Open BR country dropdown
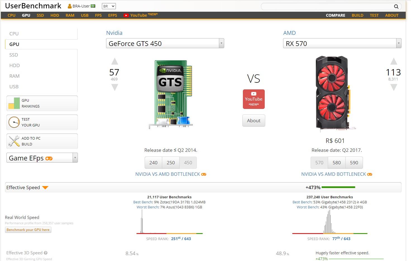The image size is (411, 261). [109, 6]
